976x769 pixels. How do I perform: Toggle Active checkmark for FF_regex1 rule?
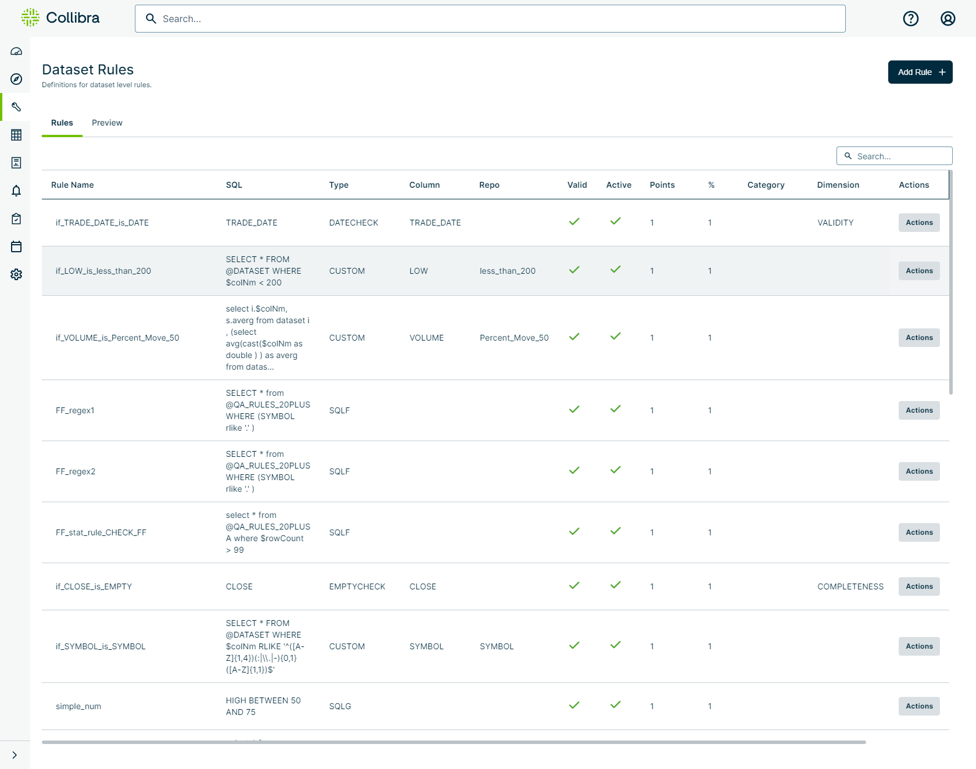click(x=615, y=409)
